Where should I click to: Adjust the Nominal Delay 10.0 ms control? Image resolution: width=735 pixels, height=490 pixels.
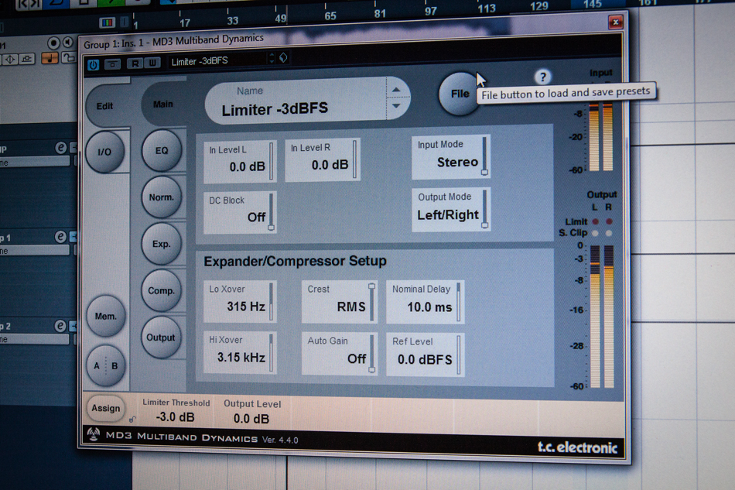pos(426,303)
